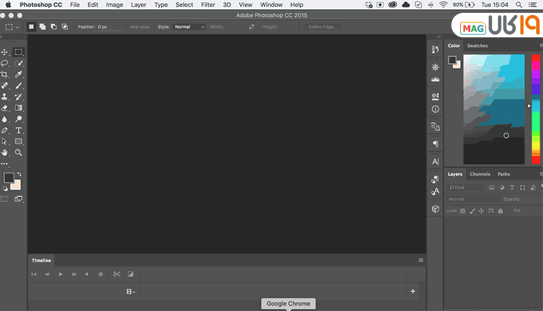Expand the marquee tool preset picker
The width and height of the screenshot is (543, 311).
(x=12, y=27)
